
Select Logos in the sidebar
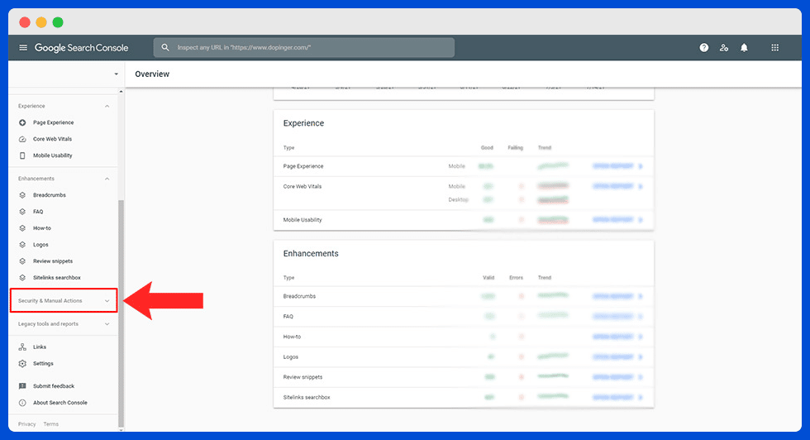coord(40,245)
